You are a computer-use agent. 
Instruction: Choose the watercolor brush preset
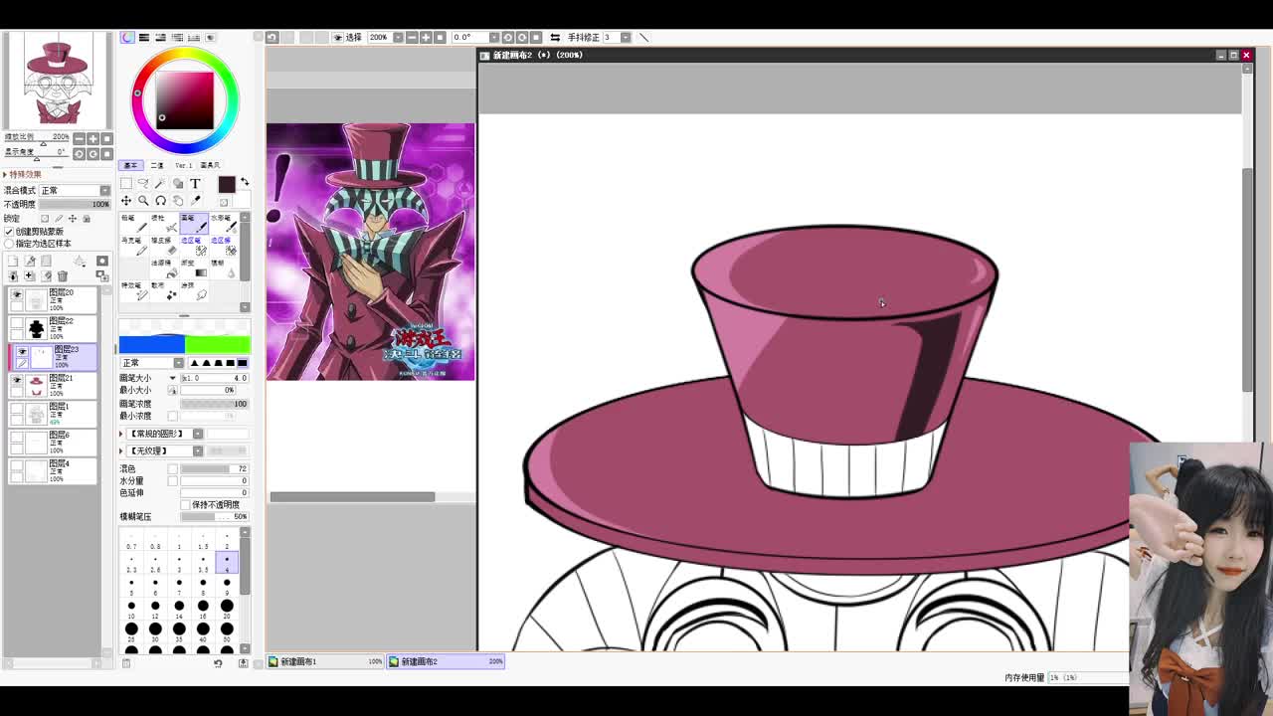[x=224, y=224]
